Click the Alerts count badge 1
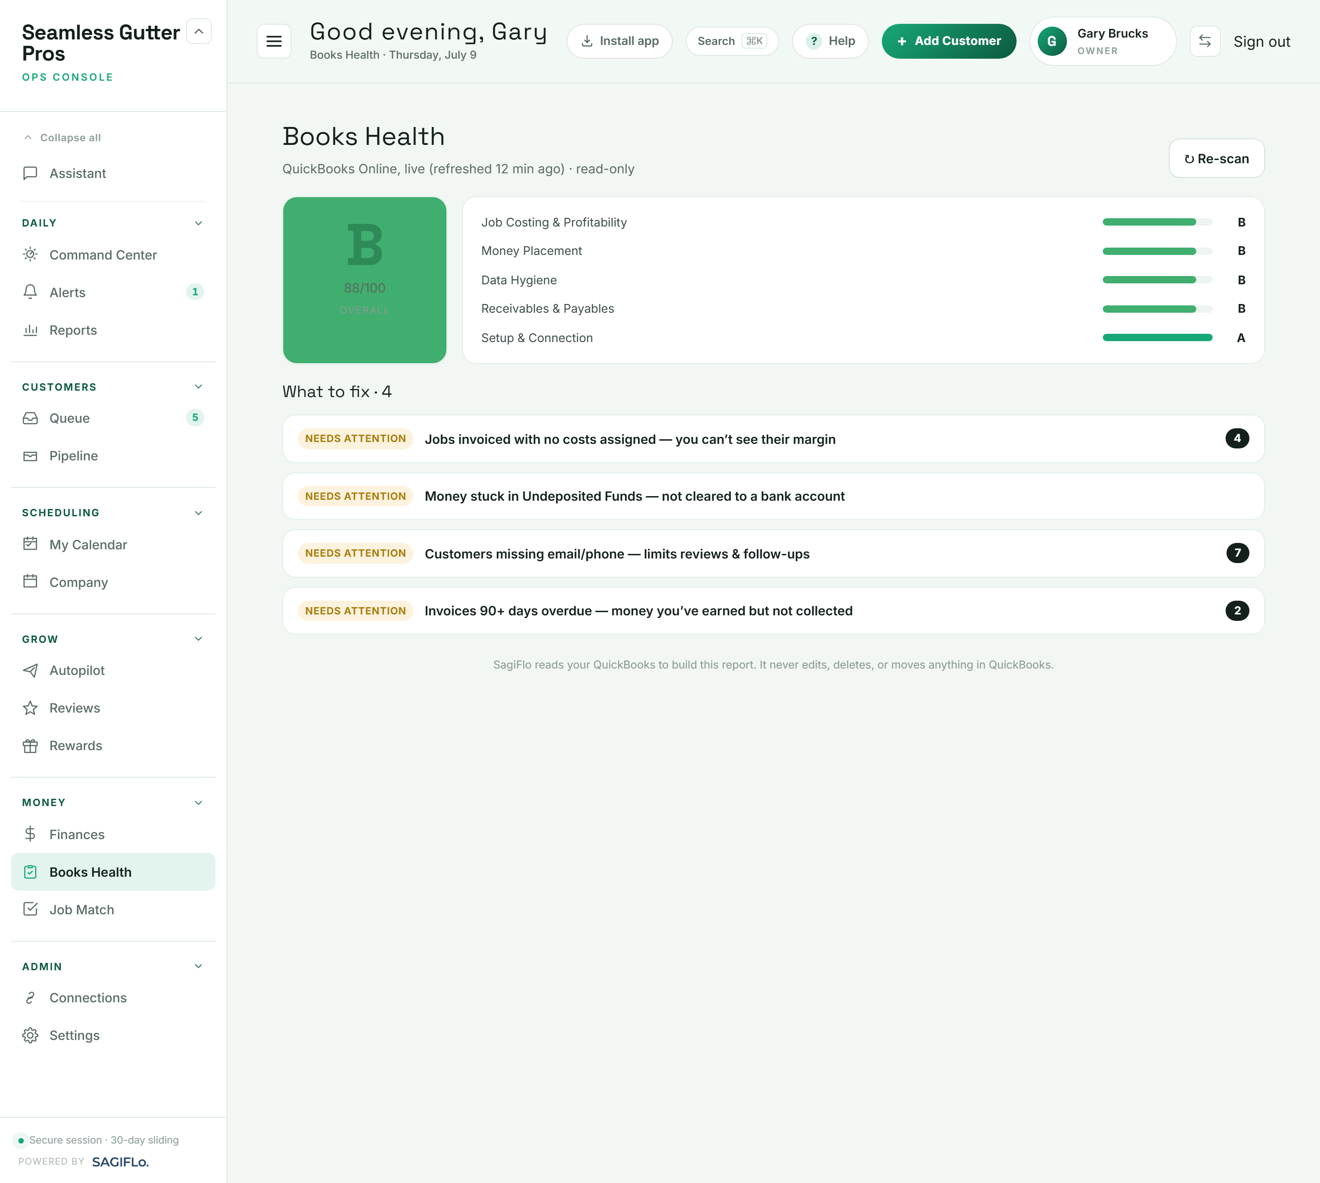Screen dimensions: 1320x1183 coord(195,292)
